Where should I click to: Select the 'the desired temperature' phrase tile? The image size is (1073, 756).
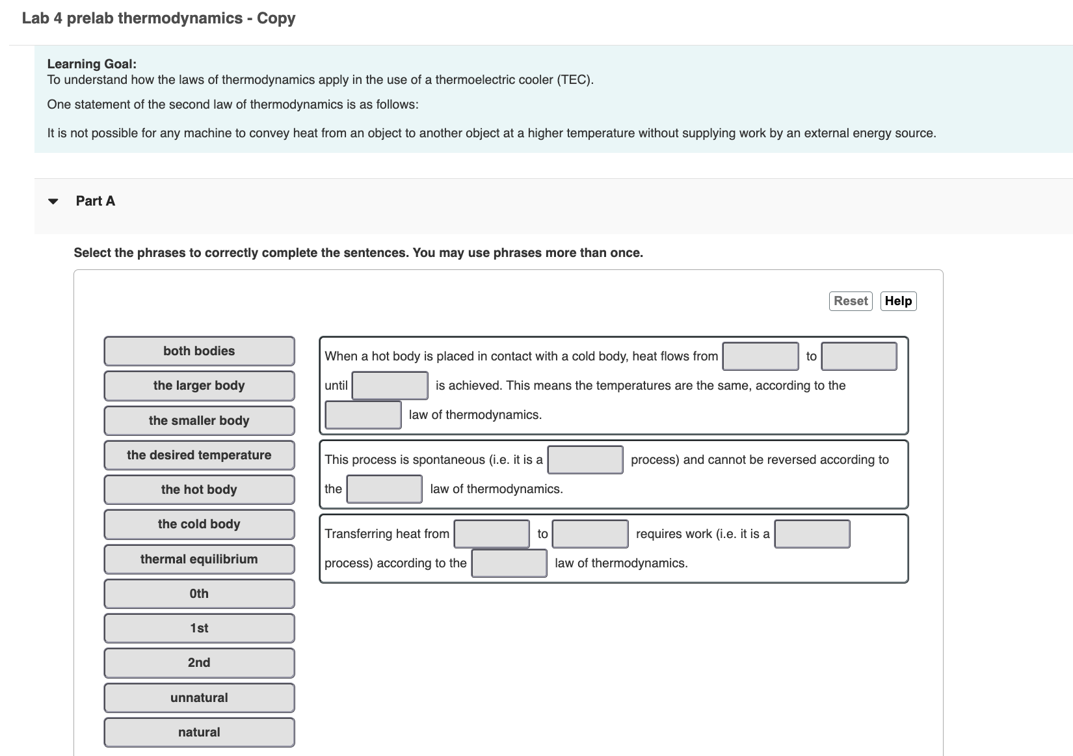click(x=198, y=455)
